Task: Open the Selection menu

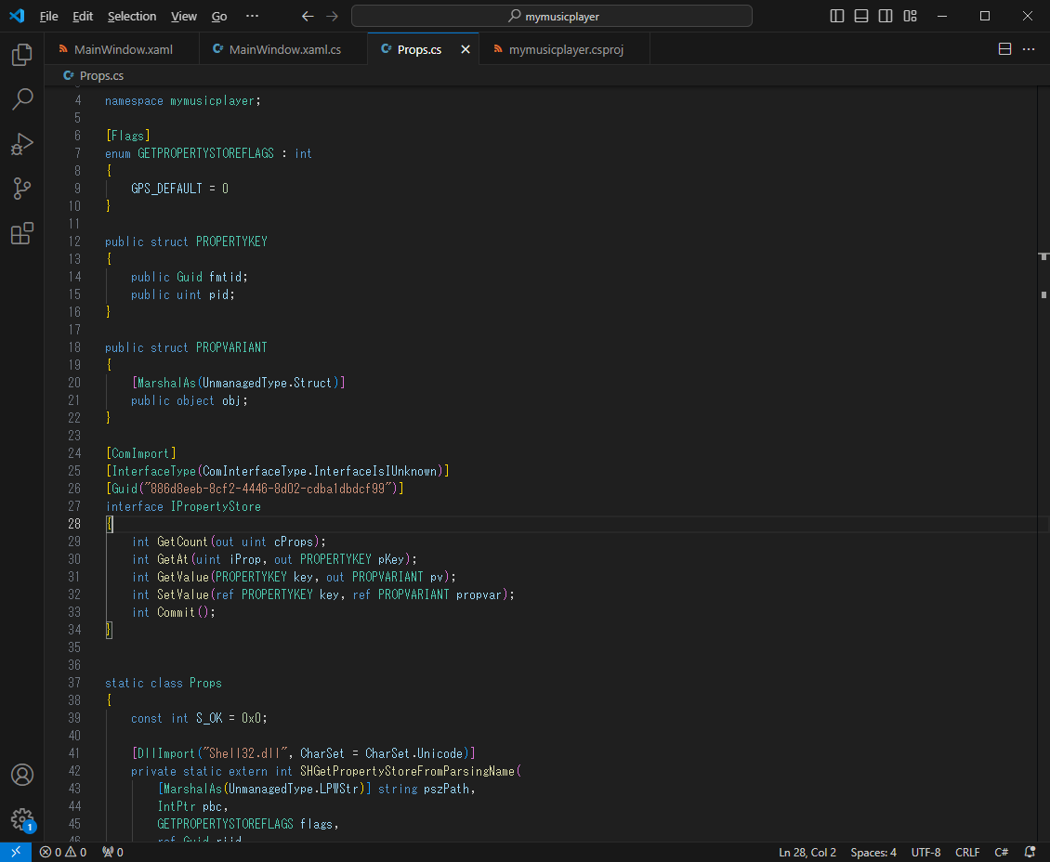Action: pos(132,16)
